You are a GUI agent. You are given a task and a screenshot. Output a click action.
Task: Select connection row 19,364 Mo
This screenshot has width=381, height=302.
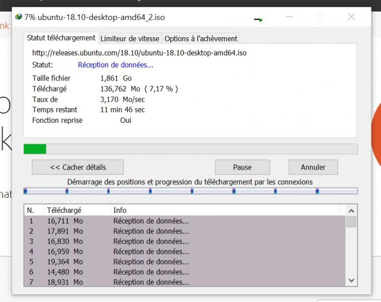tap(185, 262)
